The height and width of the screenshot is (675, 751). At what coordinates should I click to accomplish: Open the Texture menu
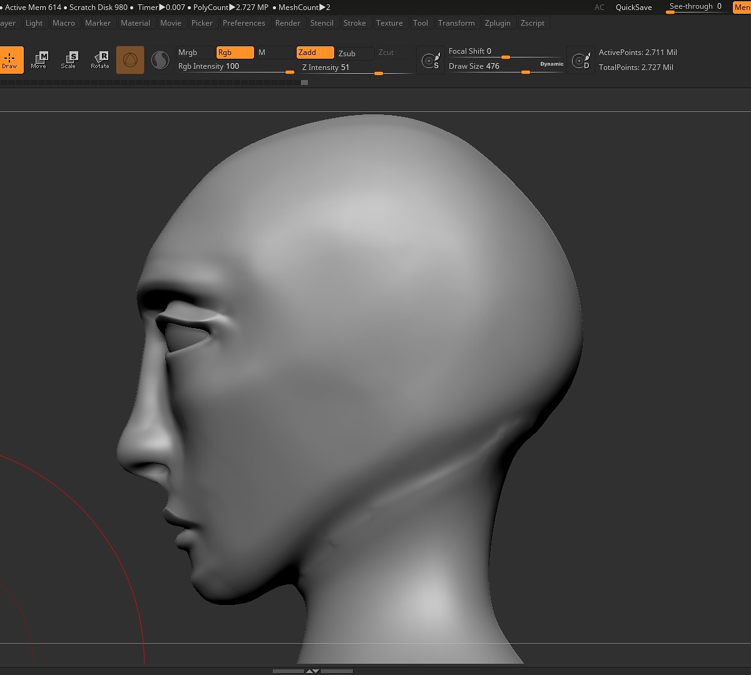coord(389,23)
